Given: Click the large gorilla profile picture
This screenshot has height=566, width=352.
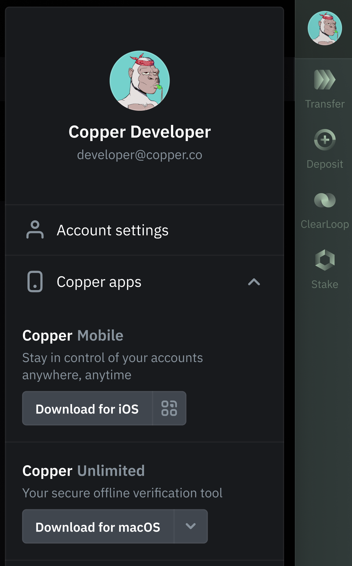Looking at the screenshot, I should point(140,81).
